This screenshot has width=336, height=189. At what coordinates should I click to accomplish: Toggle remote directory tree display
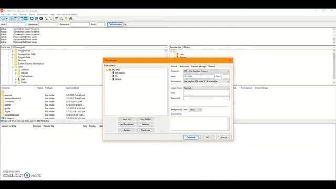[21, 19]
